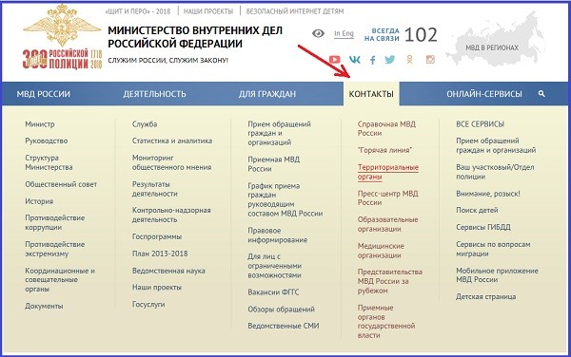Open the Онлайн-сервисы menu tab
This screenshot has height=357, width=571.
pos(484,94)
